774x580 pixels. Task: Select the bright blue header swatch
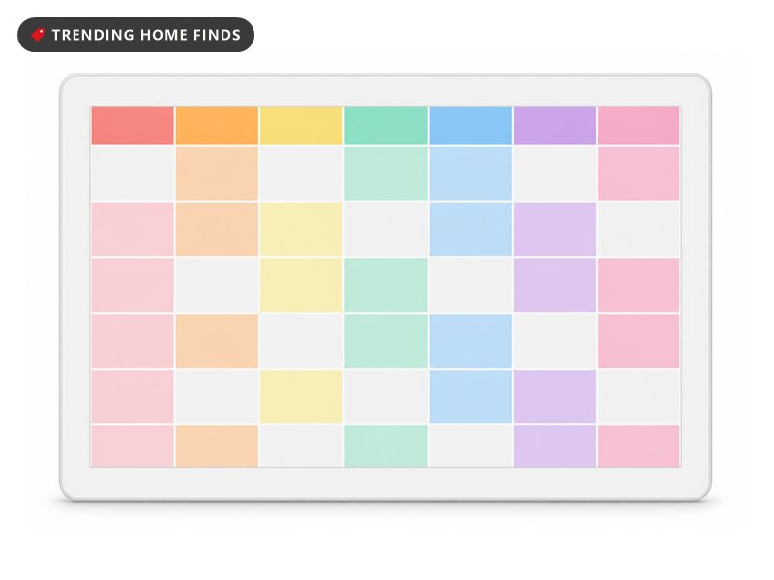[x=470, y=126]
